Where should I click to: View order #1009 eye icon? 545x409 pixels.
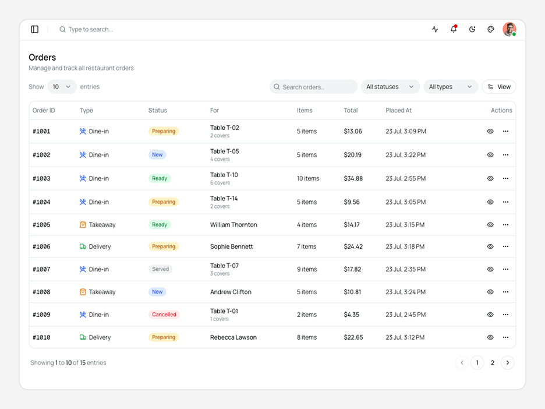click(490, 315)
